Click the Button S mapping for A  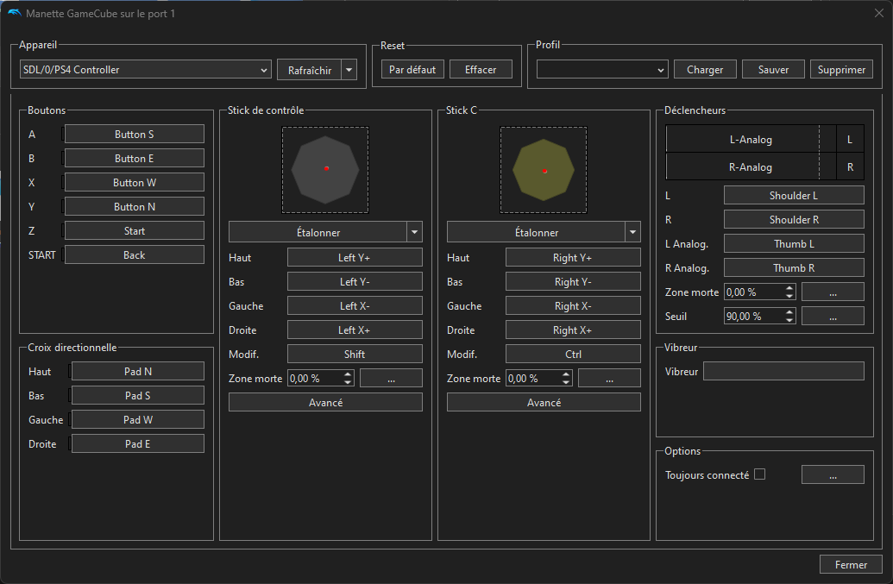(134, 135)
